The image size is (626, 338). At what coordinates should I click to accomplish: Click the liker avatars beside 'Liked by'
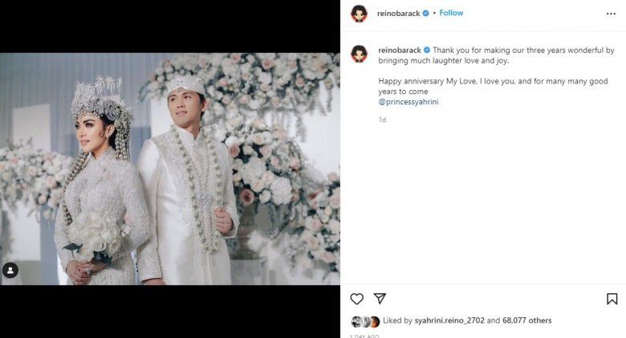tap(360, 321)
